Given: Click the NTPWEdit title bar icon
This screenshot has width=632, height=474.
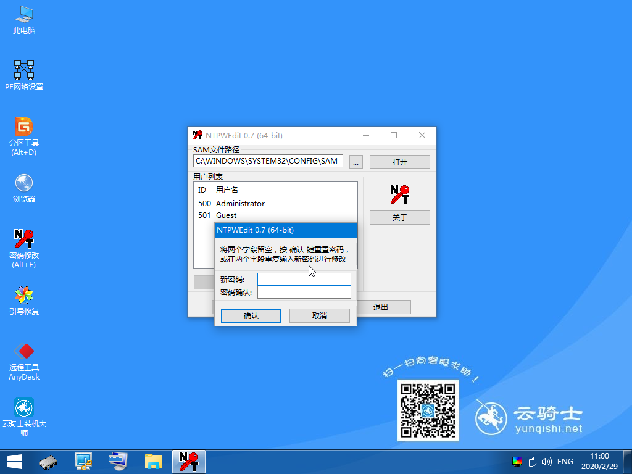Looking at the screenshot, I should click(197, 135).
